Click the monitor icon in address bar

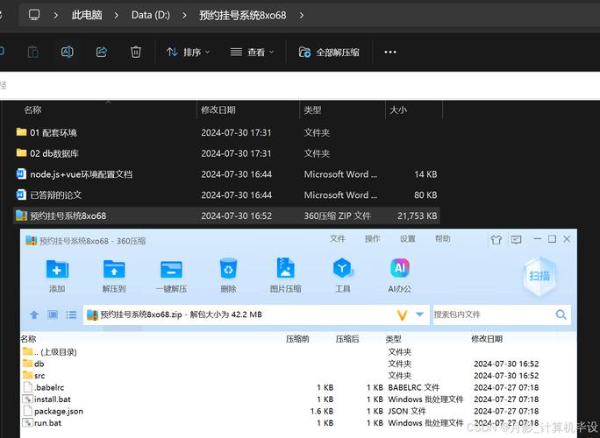[x=34, y=15]
